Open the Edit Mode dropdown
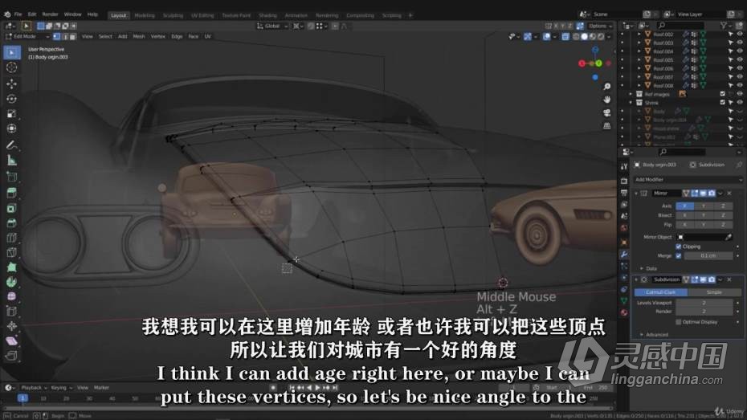Image resolution: width=747 pixels, height=420 pixels. pos(27,37)
